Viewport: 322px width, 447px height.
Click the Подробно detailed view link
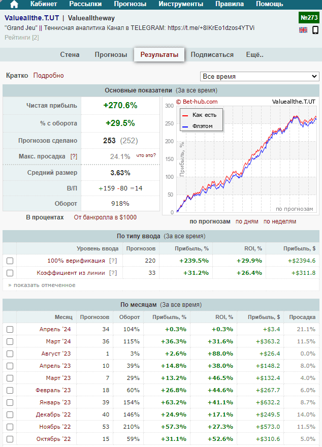pyautogui.click(x=49, y=76)
